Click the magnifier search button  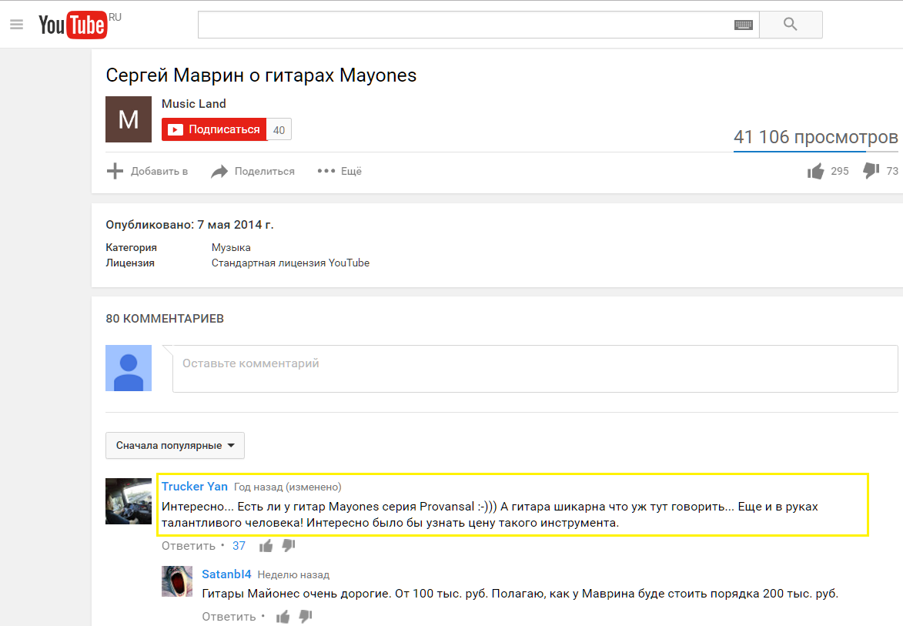pyautogui.click(x=791, y=24)
